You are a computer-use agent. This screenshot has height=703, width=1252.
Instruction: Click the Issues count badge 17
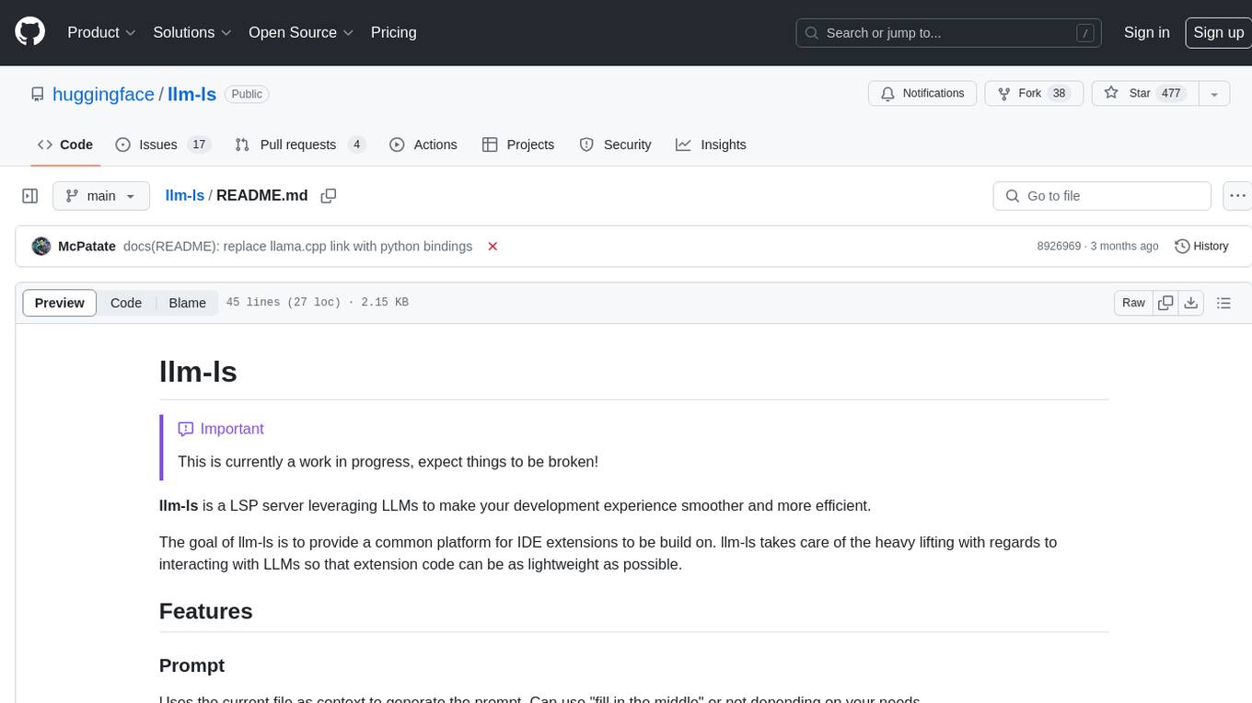tap(199, 144)
